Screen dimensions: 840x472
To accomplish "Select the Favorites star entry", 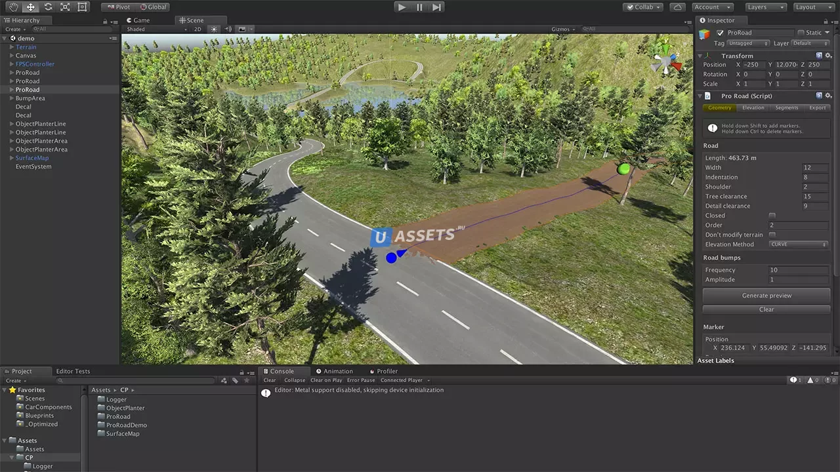I will [27, 390].
